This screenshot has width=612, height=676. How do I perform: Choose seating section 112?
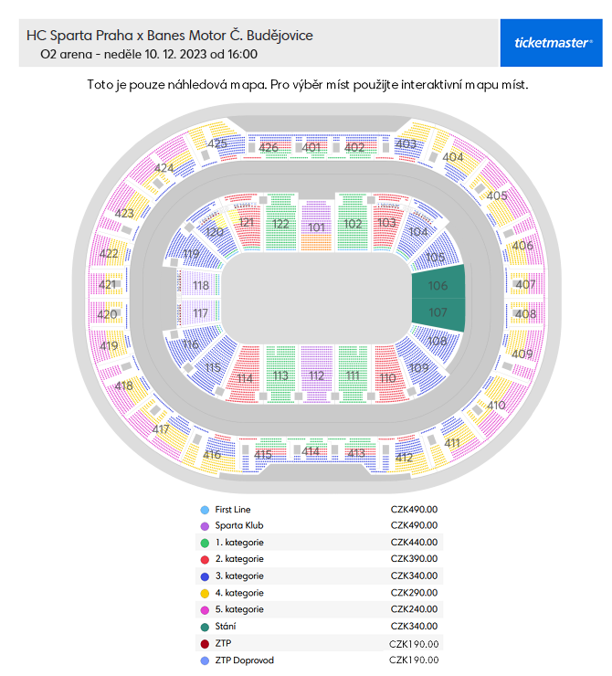pos(316,375)
